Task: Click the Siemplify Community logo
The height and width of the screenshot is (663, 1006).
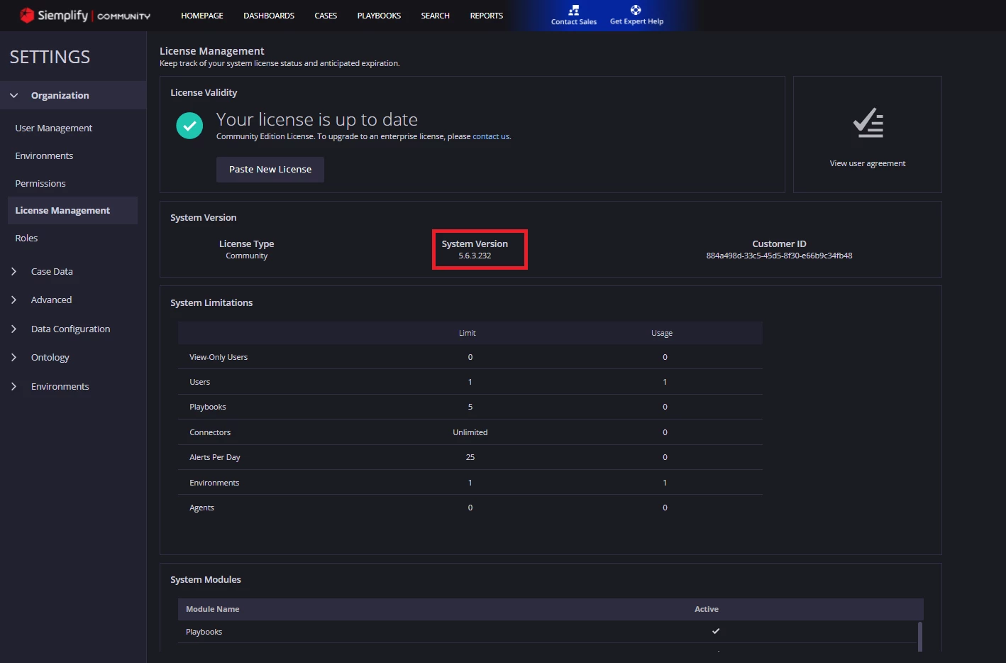Action: coord(84,15)
